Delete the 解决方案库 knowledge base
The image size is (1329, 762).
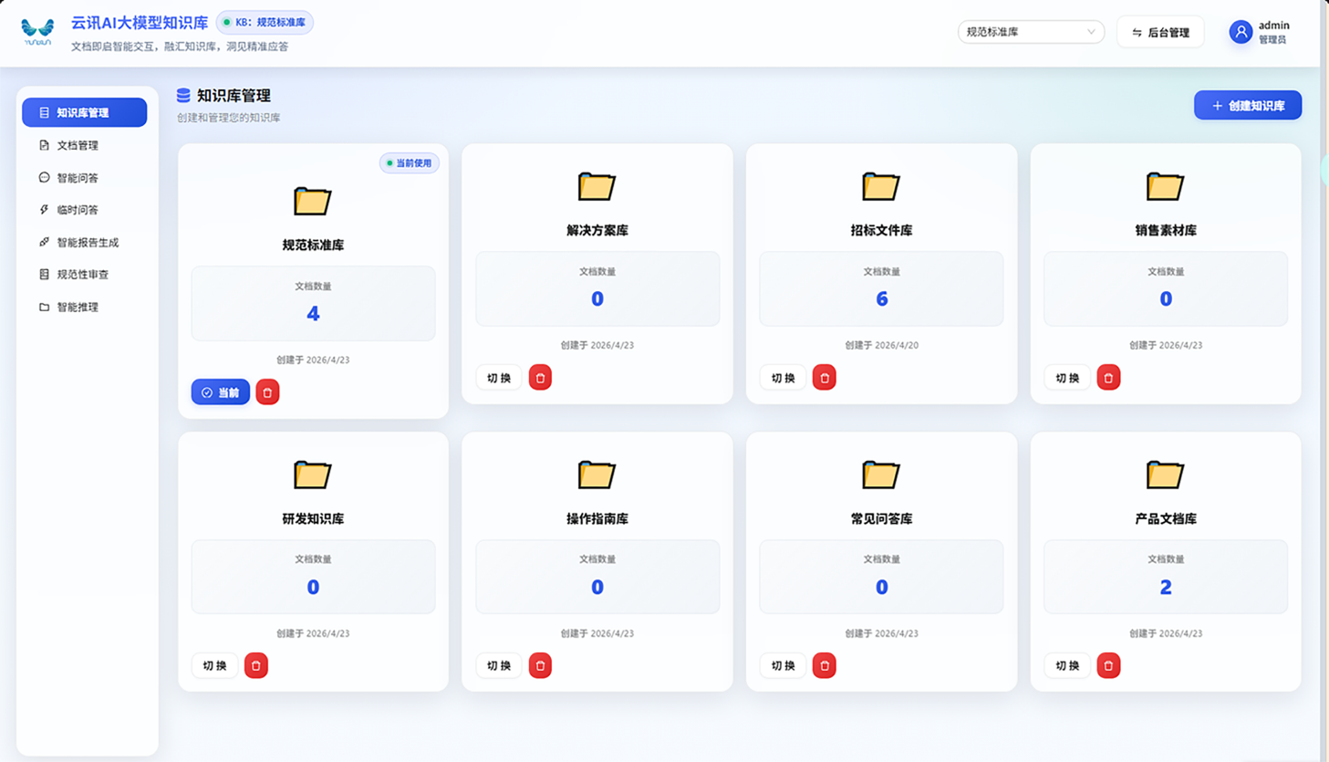[x=540, y=378]
